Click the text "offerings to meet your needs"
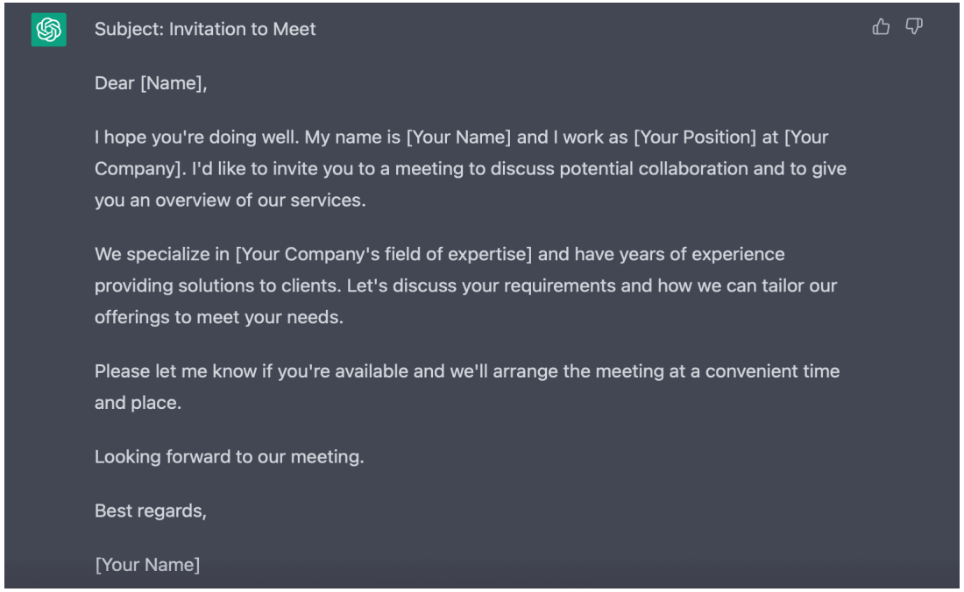Screen dimensions: 964x592 218,317
